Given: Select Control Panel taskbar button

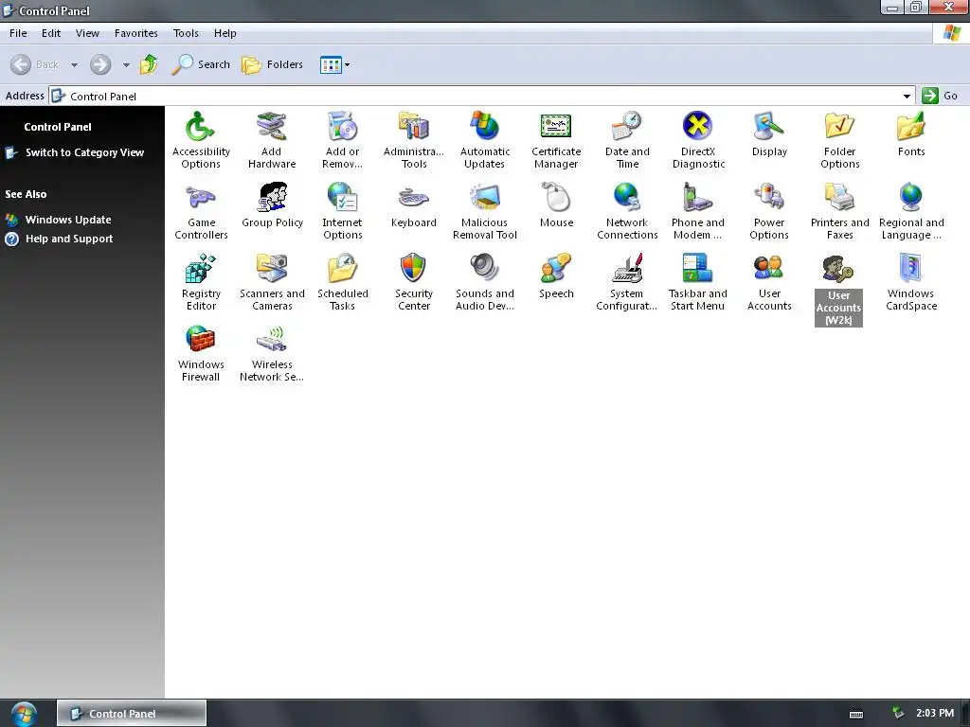Looking at the screenshot, I should (x=132, y=714).
